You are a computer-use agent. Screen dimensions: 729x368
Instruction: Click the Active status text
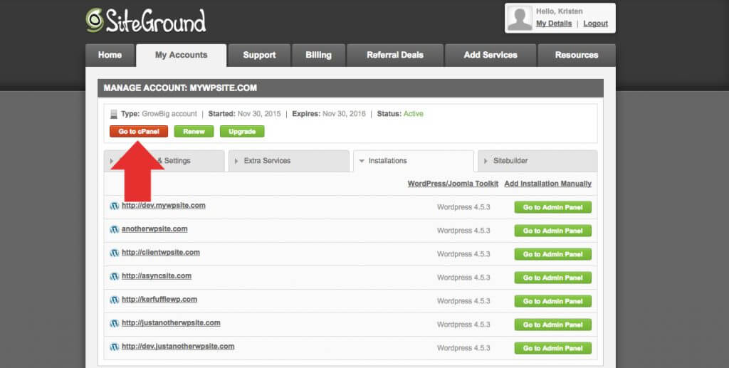(414, 114)
